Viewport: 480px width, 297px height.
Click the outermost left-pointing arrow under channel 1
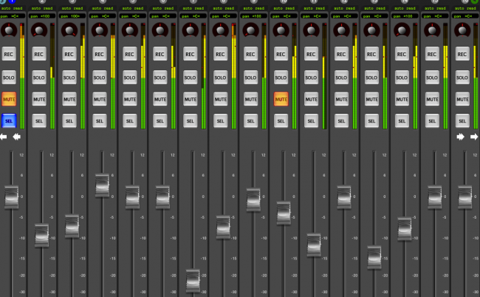[x=3, y=137]
